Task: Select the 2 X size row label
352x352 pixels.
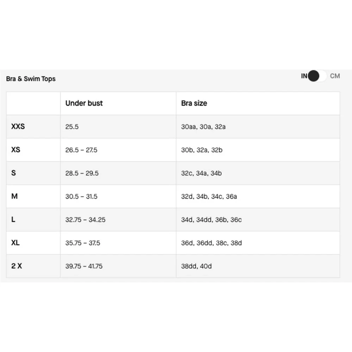Action: click(17, 266)
